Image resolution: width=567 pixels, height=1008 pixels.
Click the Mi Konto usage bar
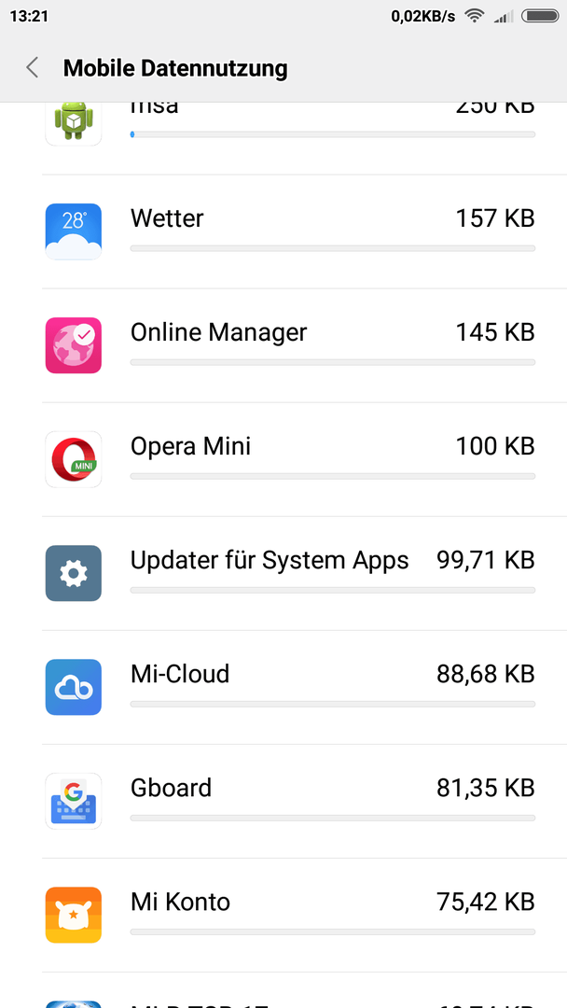click(333, 931)
